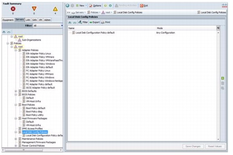The image size is (233, 155).
Task: Click the green add icon on right edge
Action: (222, 78)
